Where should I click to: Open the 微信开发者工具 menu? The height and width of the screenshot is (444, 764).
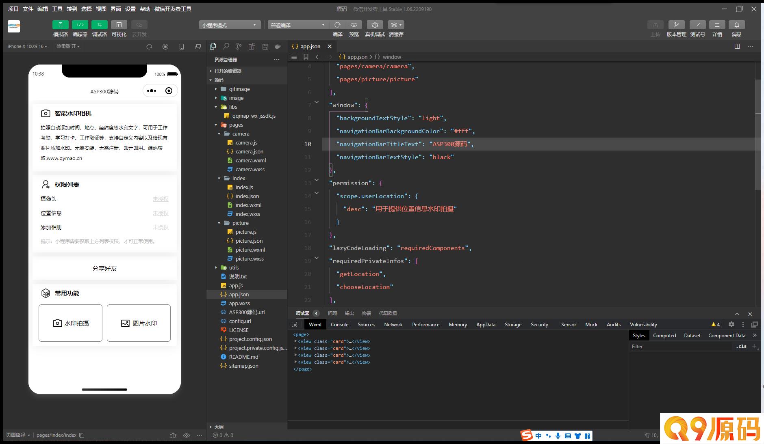click(x=173, y=9)
